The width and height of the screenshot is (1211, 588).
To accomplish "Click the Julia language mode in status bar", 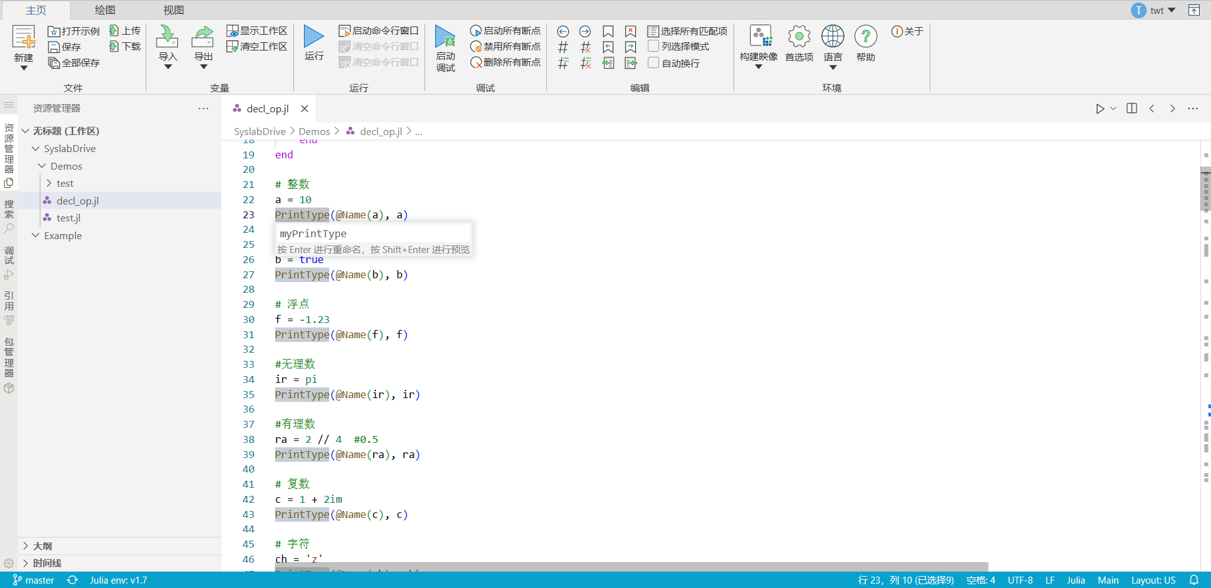I will tap(1075, 580).
